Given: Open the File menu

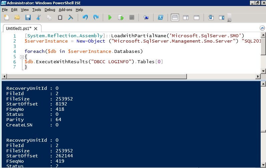Looking at the screenshot, I should [5, 10].
